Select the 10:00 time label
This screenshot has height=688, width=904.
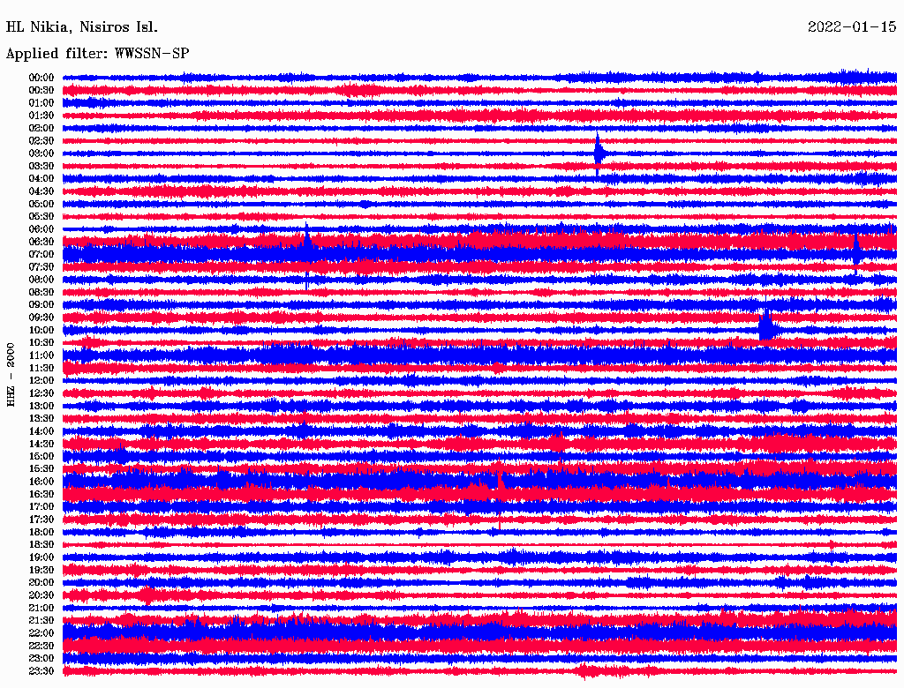(x=41, y=330)
